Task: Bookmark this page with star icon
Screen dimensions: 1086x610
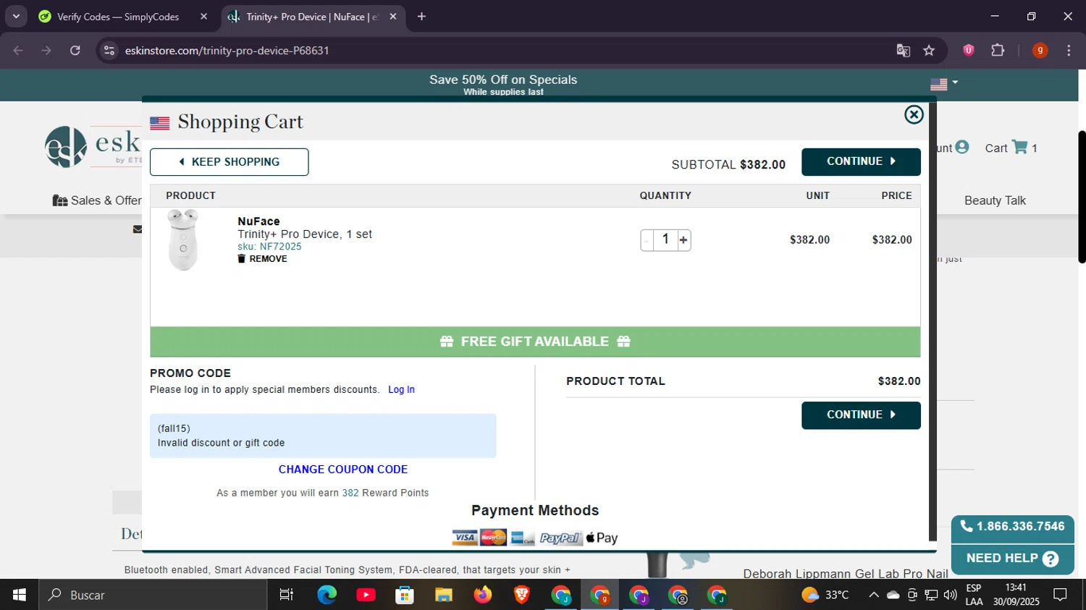Action: [929, 51]
